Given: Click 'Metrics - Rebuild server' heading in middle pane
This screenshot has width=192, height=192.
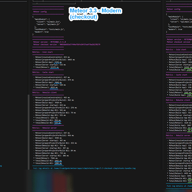Looking at the screenshot, I should coord(44,128).
